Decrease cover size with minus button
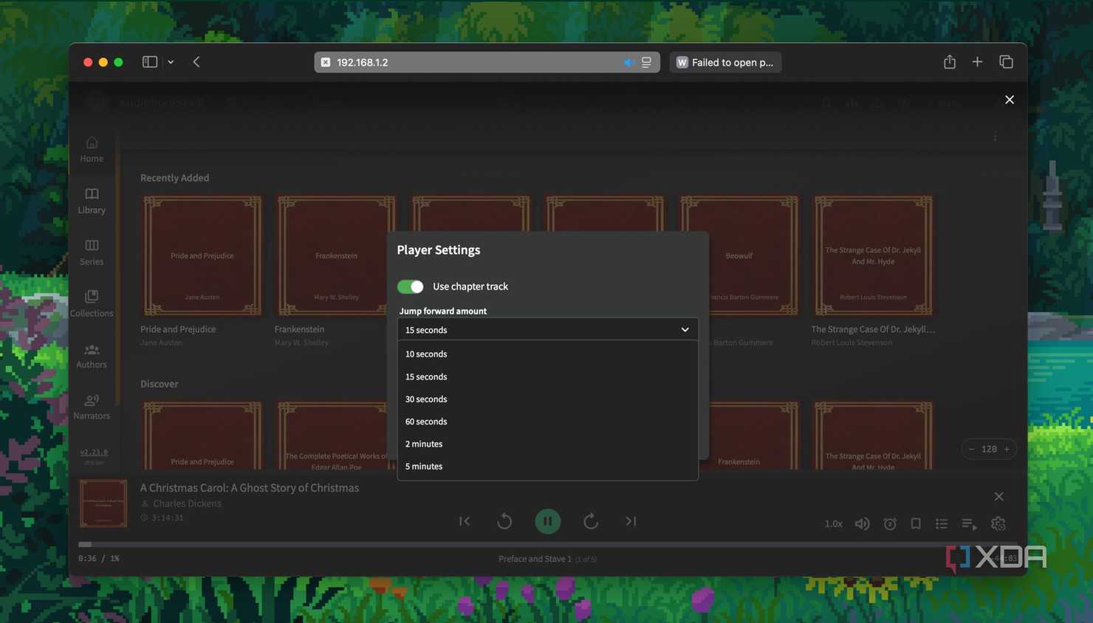 coord(972,449)
